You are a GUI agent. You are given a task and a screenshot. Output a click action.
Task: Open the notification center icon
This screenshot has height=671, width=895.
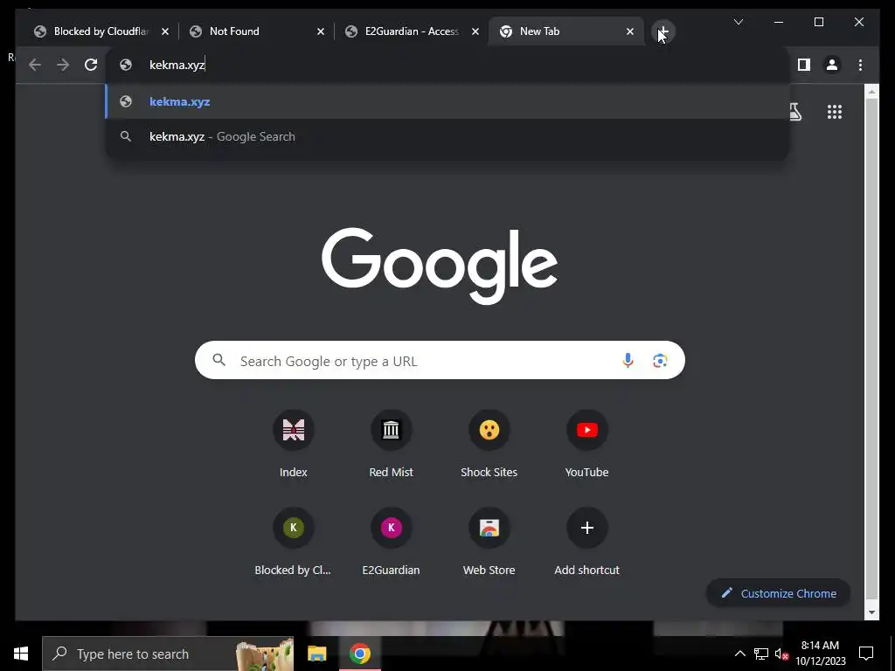[x=866, y=654]
